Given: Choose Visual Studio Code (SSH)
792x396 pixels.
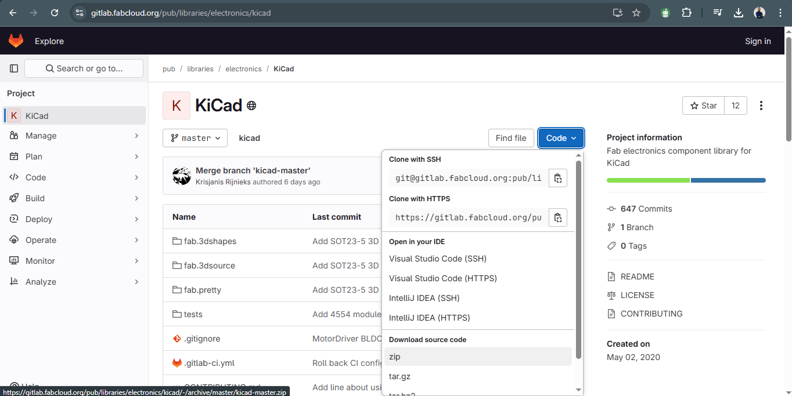Looking at the screenshot, I should click(x=478, y=259).
